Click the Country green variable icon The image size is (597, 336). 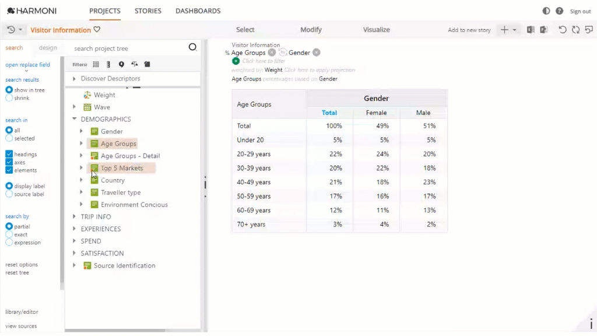[x=94, y=180]
